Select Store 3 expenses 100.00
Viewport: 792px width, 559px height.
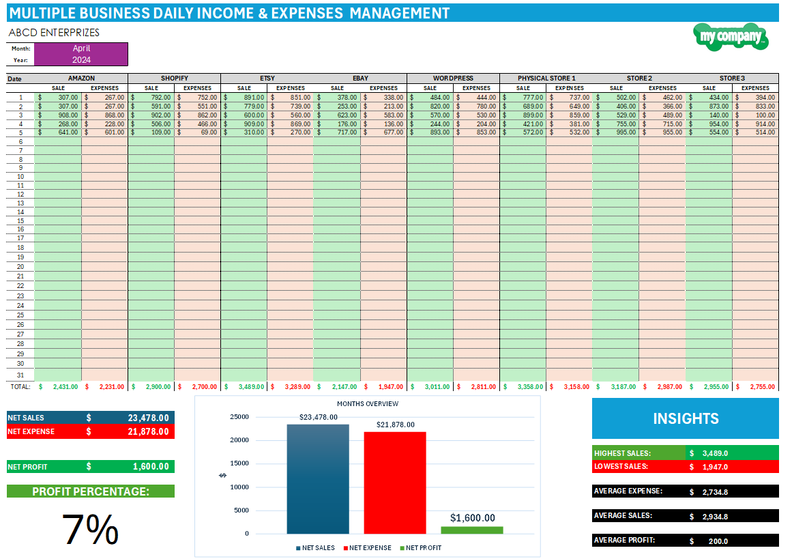point(755,115)
